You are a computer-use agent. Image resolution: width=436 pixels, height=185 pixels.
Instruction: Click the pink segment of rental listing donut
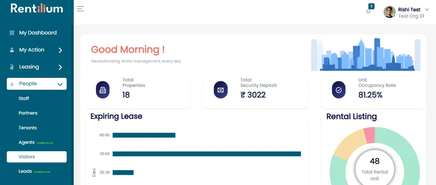369,135
